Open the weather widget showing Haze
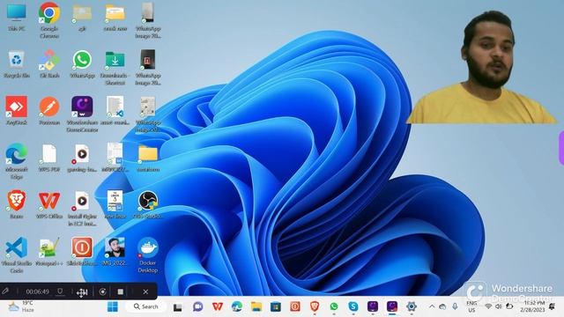Screen dimensions: 564x317 (x=21, y=306)
